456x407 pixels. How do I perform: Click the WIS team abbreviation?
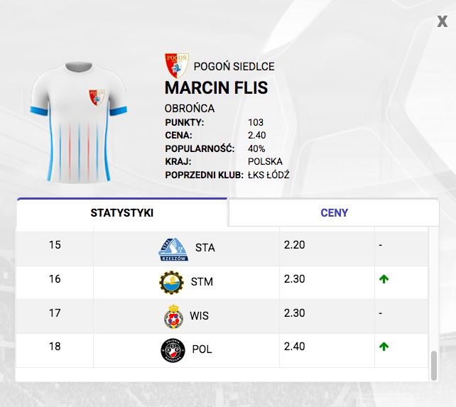point(199,315)
